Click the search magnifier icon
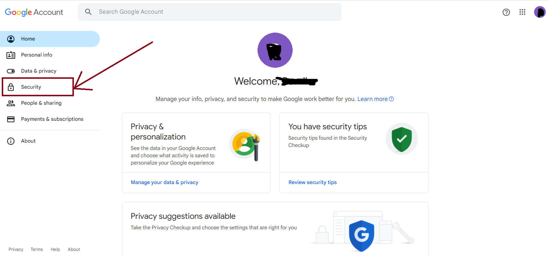The image size is (549, 257). pos(88,12)
